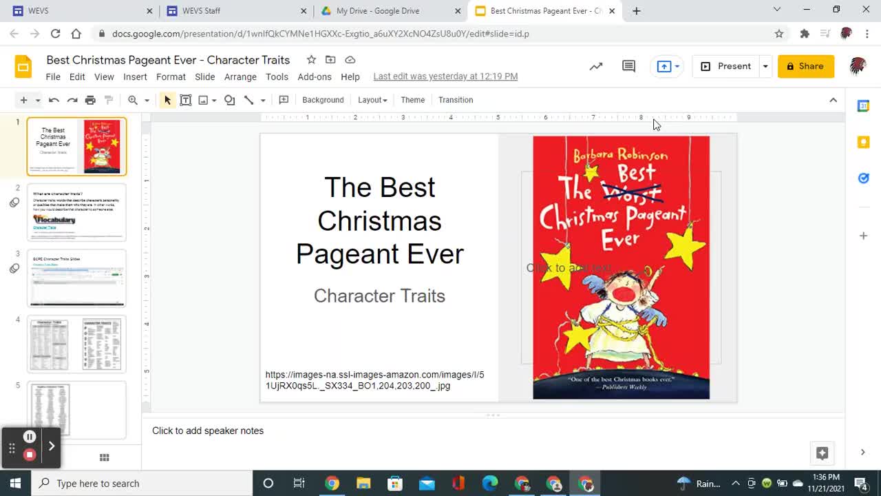Click the yellow Share button
The image size is (881, 496).
(x=806, y=66)
